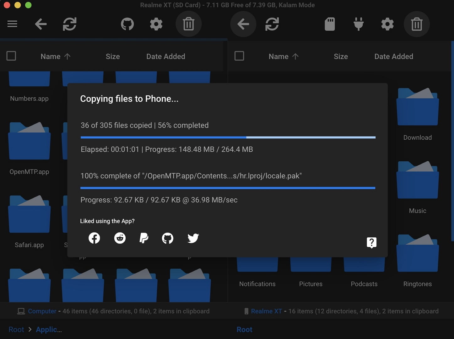Click the yellow macOS minimize button
This screenshot has height=339, width=454.
[x=18, y=5]
